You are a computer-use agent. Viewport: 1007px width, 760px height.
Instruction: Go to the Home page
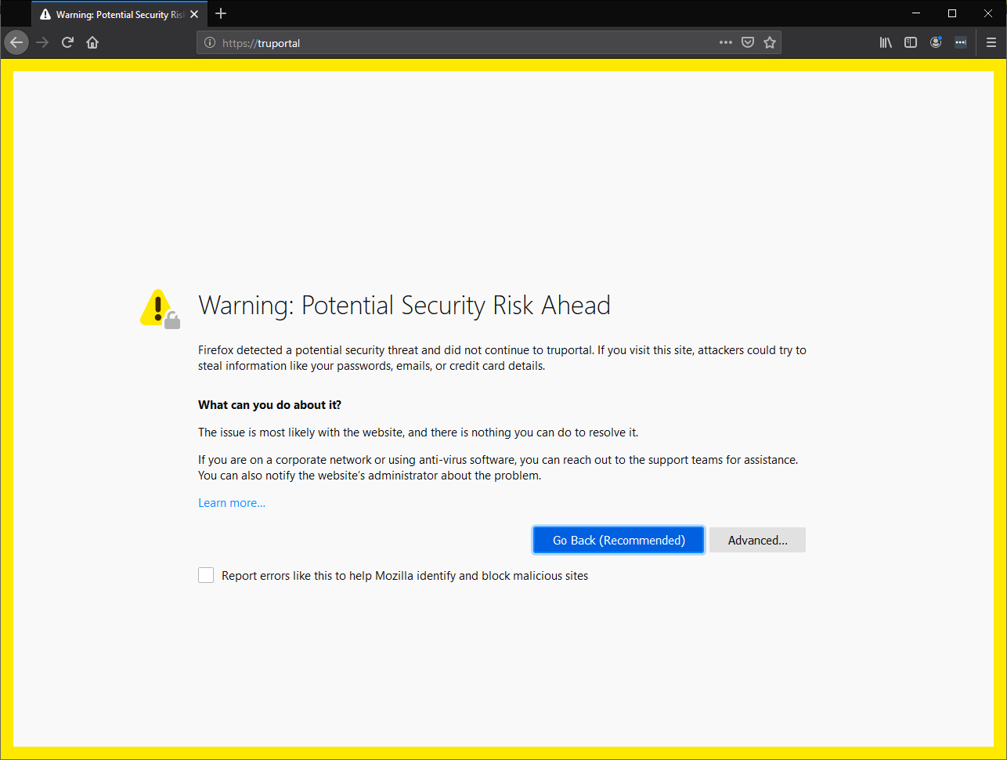pyautogui.click(x=92, y=42)
